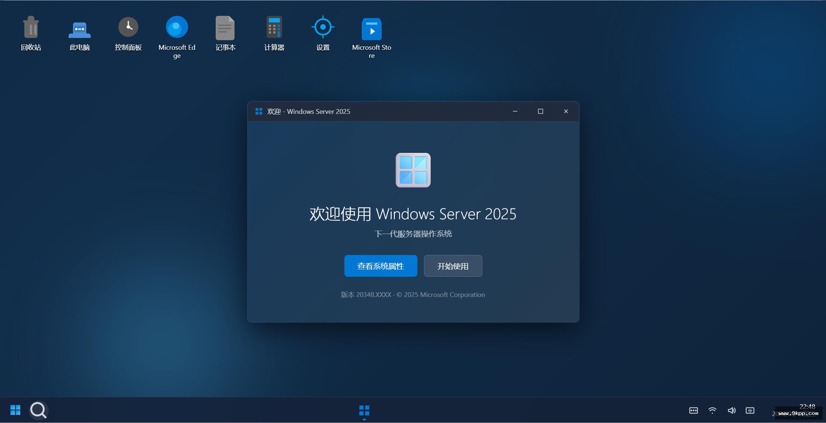Click the 欢迎 - Windows Server 2025 title text
Image resolution: width=826 pixels, height=423 pixels.
(x=309, y=111)
